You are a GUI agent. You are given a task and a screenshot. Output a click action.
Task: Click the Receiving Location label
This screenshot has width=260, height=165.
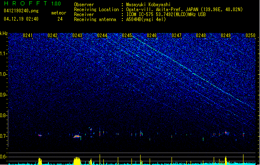click(x=96, y=9)
